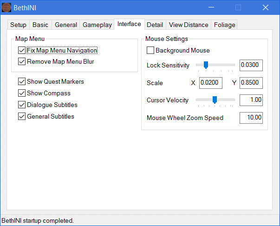The height and width of the screenshot is (226, 280).
Task: Go to the Gameplay tab
Action: click(97, 25)
